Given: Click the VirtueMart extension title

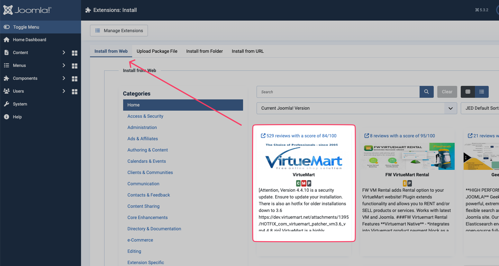Looking at the screenshot, I should [304, 175].
